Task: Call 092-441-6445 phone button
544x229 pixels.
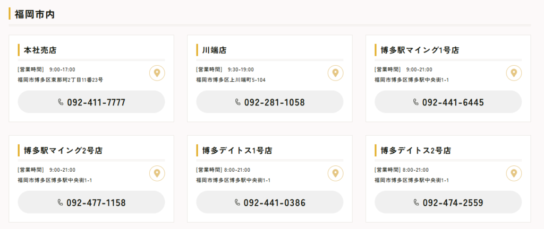Action: tap(448, 102)
